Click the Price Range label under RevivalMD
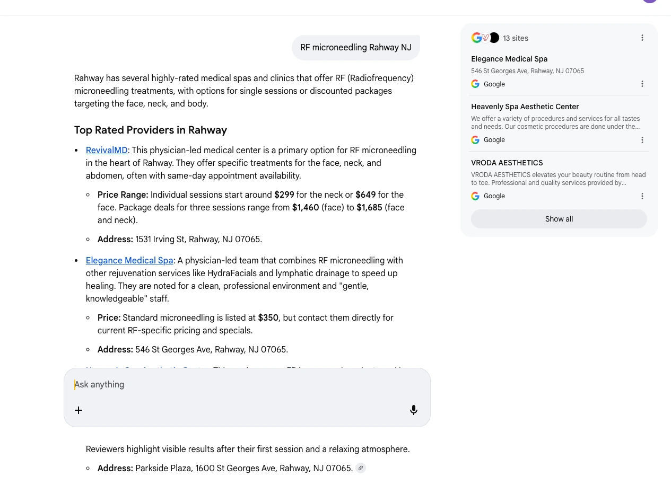Screen dimensions: 671x477 click(123, 195)
